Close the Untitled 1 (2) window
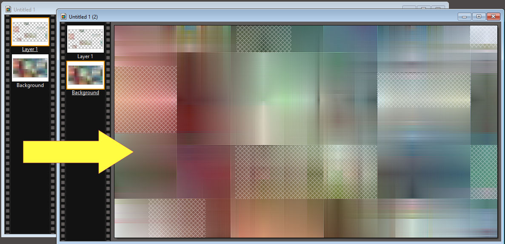 pos(494,17)
